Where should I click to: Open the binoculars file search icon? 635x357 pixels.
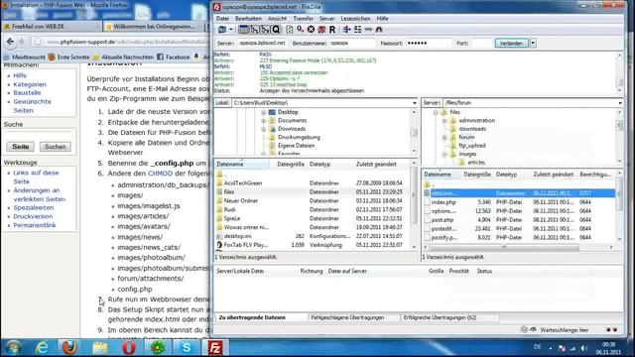coord(379,30)
